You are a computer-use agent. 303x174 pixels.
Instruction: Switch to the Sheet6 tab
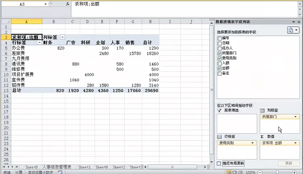102,167
